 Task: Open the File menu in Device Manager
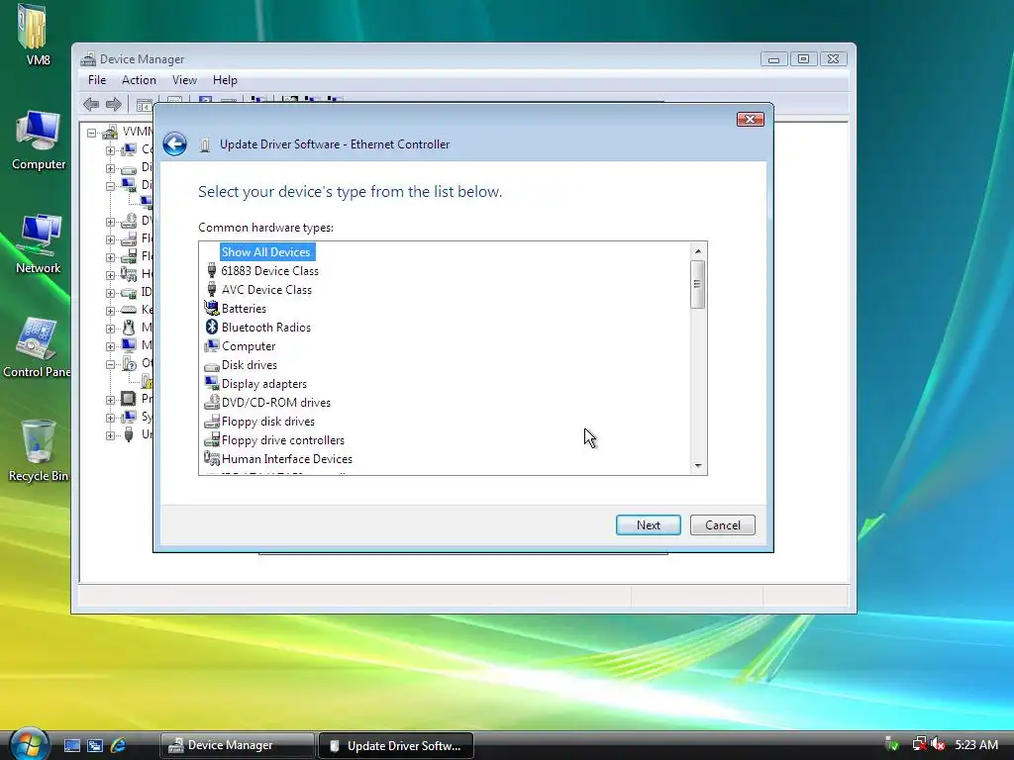point(97,80)
